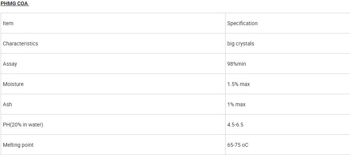Click the word COA in the underlined heading

click(x=23, y=3)
